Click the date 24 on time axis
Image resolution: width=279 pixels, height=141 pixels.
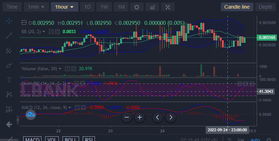pos(162,131)
